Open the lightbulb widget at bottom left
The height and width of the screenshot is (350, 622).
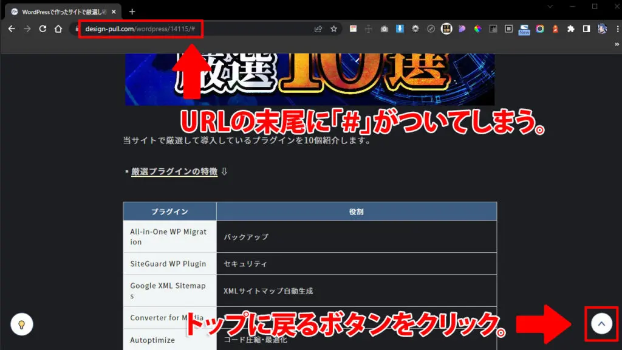[22, 324]
